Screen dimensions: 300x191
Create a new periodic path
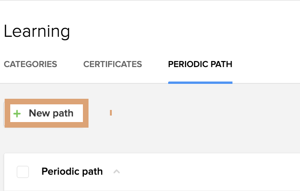pyautogui.click(x=46, y=113)
